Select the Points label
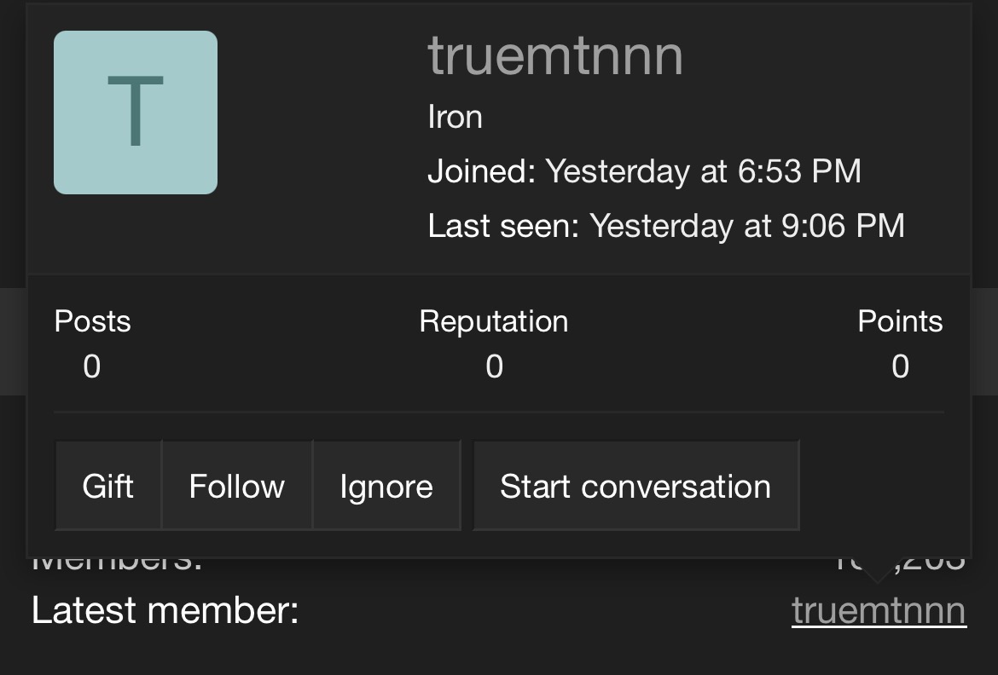The image size is (998, 675). coord(900,321)
